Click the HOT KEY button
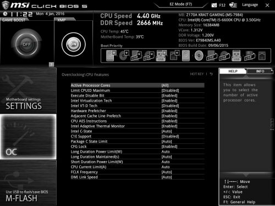Image resolution: width=275 pixels, height=206 pixels. pos(197,74)
